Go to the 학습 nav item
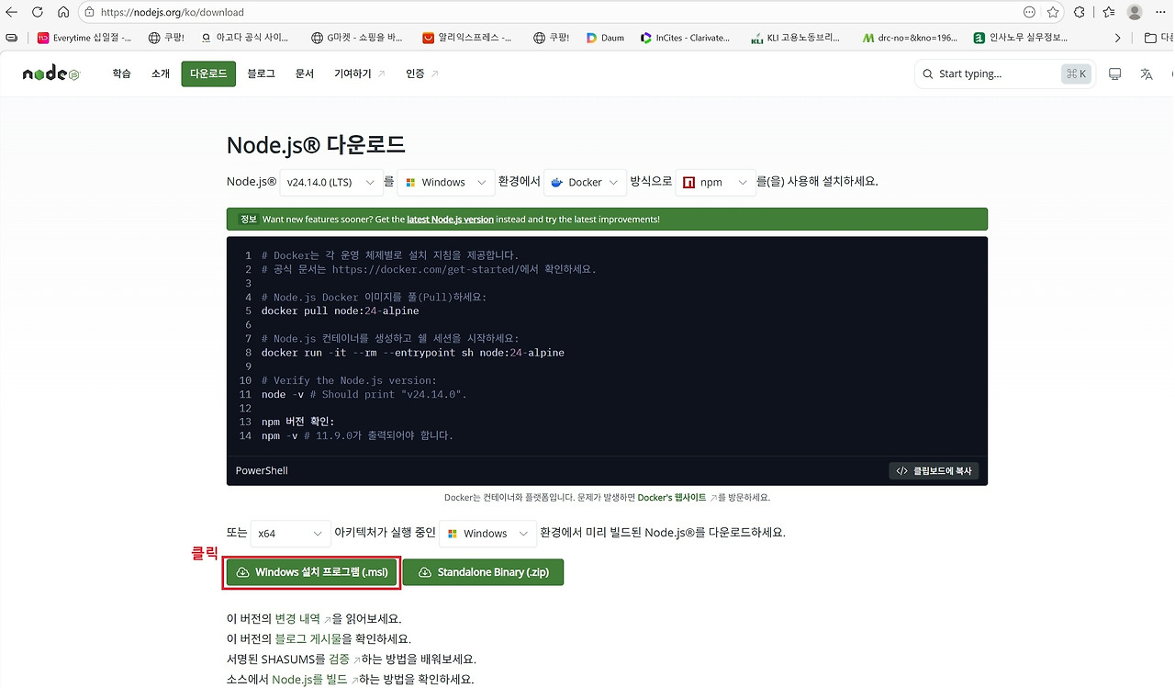 [121, 73]
